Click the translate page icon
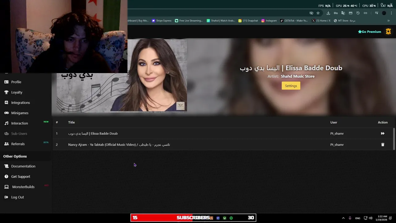396x223 pixels. pos(343,13)
